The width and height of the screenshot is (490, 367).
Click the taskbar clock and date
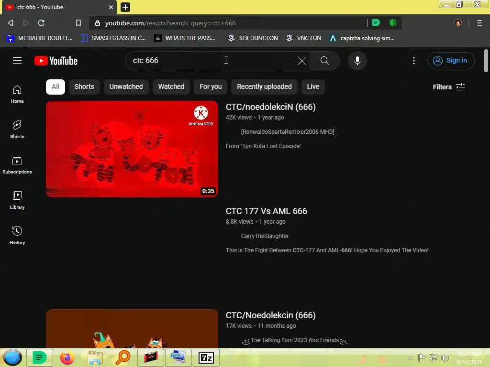pyautogui.click(x=469, y=358)
